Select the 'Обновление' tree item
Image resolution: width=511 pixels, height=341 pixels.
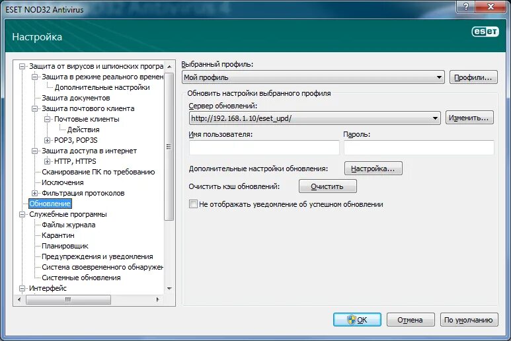50,204
